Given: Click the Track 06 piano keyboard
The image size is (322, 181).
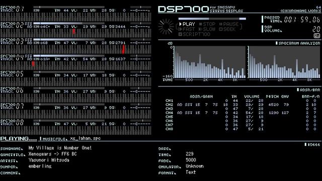Looking at the screenshot, I should coord(76,98).
